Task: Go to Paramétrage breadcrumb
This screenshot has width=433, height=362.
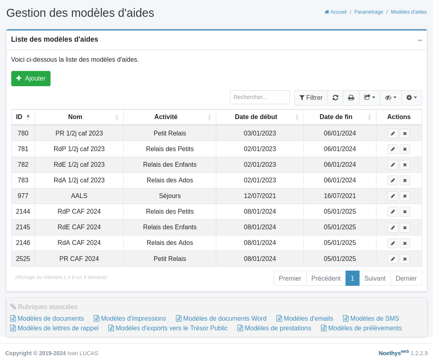Action: pos(368,12)
